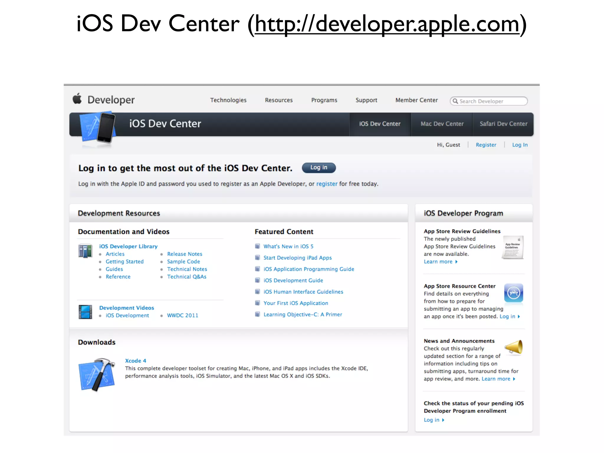Open the iOS Development videos link
Image resolution: width=604 pixels, height=453 pixels.
pos(127,316)
